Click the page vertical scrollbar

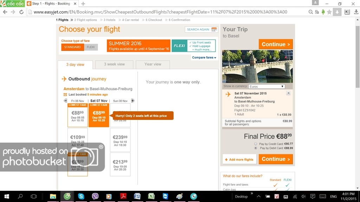coord(358,56)
